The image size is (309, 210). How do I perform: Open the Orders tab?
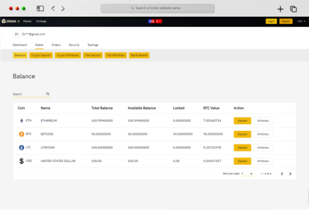(x=56, y=45)
